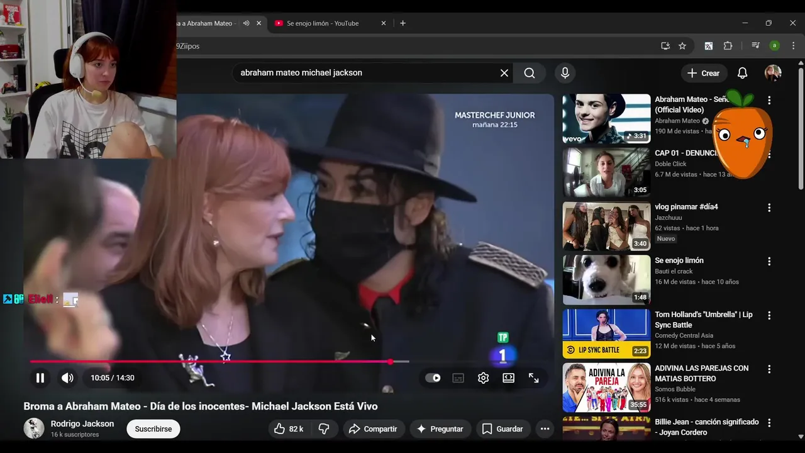Toggle the autoplay switch in player

(x=433, y=378)
